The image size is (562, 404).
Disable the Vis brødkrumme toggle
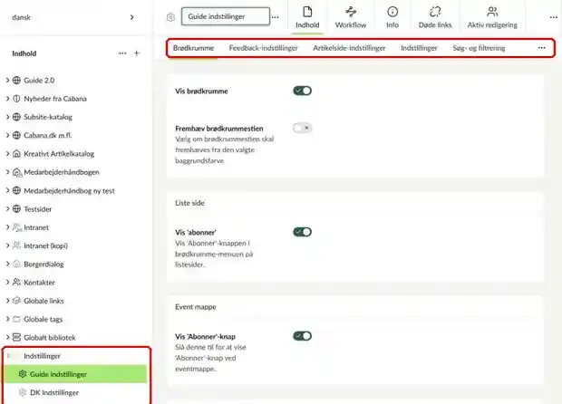tap(302, 91)
